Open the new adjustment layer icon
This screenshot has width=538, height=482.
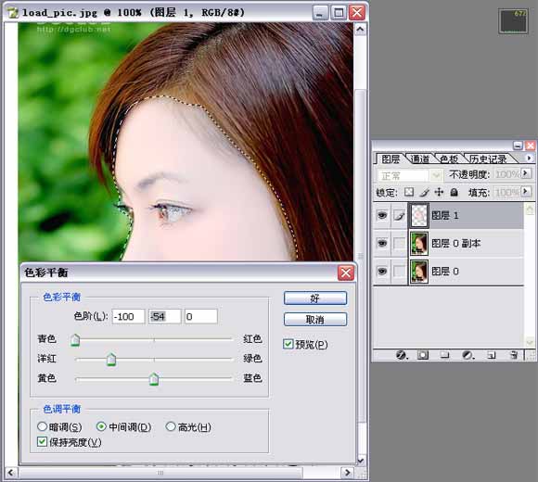tap(468, 355)
